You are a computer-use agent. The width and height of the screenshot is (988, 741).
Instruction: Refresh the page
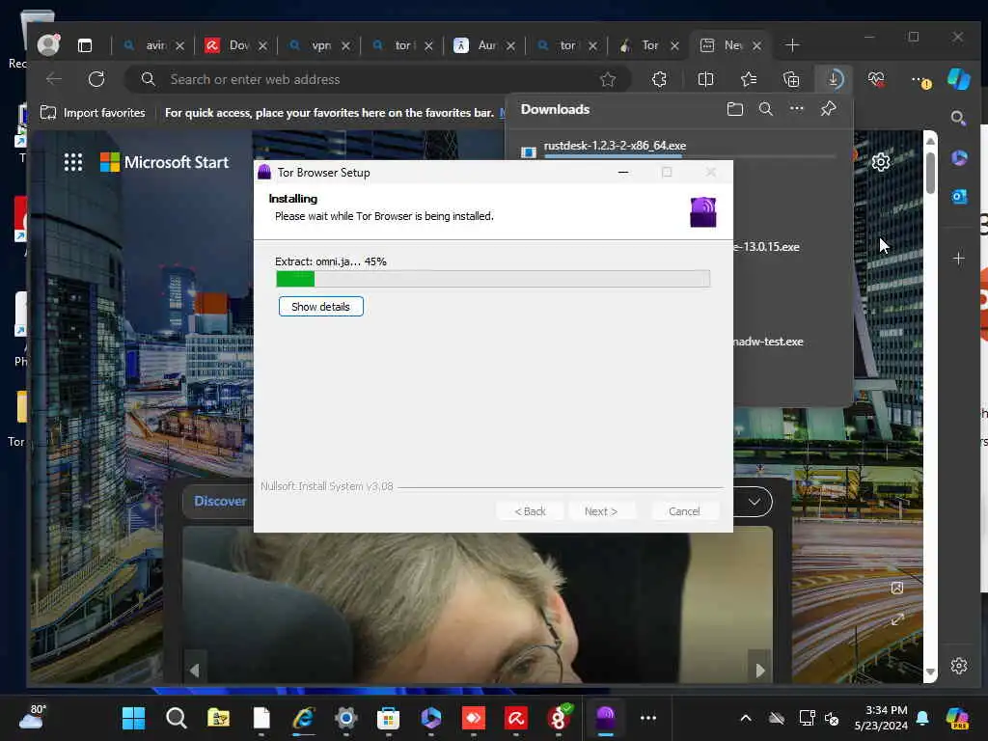tap(96, 79)
